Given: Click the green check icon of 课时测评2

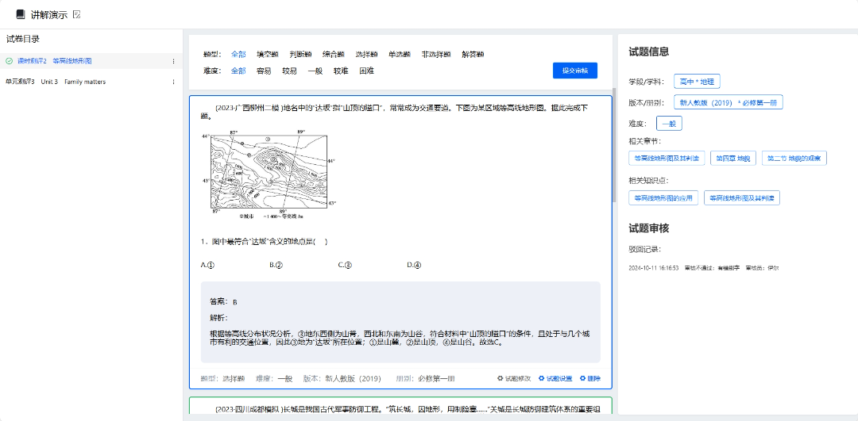Looking at the screenshot, I should pyautogui.click(x=9, y=61).
